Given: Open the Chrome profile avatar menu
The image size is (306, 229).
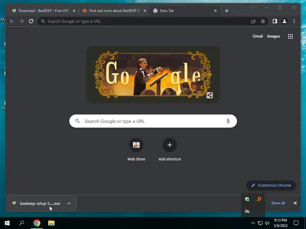Looking at the screenshot, I should tap(284, 21).
